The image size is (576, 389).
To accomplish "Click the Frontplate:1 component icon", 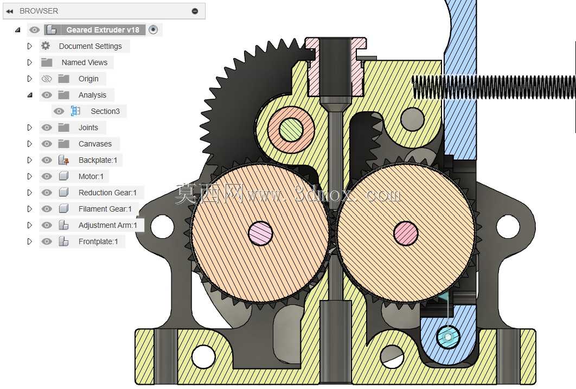I will [63, 241].
